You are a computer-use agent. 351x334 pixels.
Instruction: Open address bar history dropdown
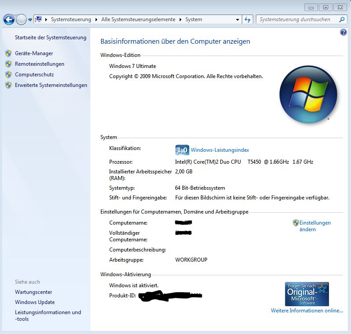237,20
